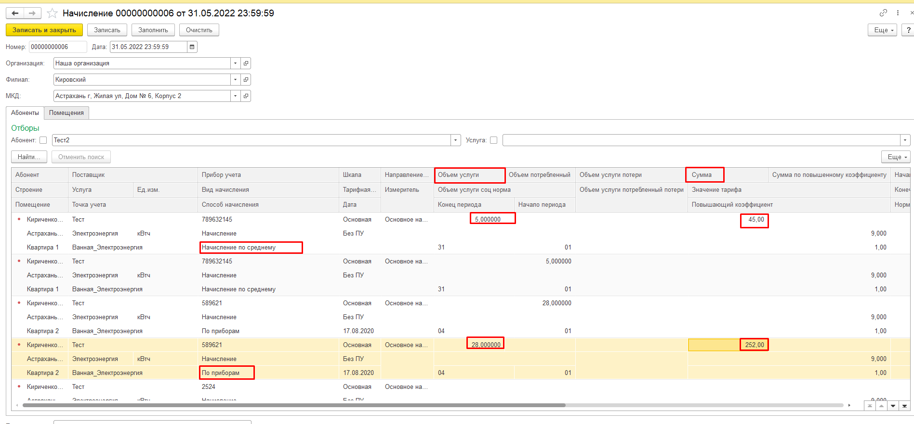
Task: Move down one row in the table
Action: (x=893, y=406)
